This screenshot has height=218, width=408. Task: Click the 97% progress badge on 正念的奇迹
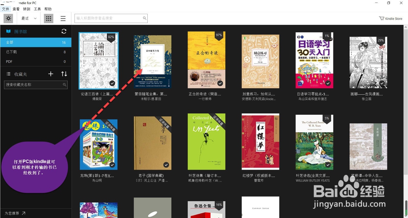pos(219,36)
